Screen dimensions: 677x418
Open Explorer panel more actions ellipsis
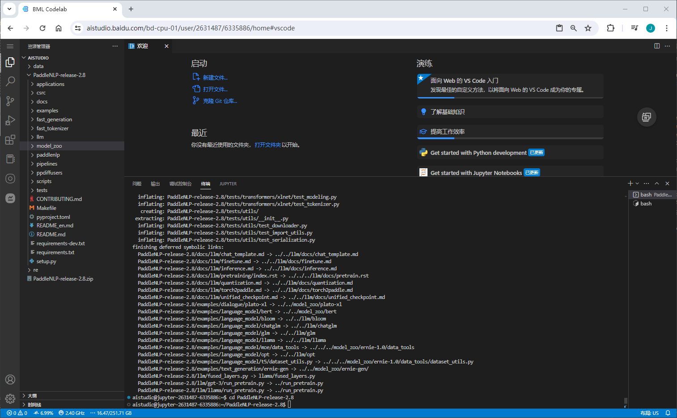coord(115,46)
